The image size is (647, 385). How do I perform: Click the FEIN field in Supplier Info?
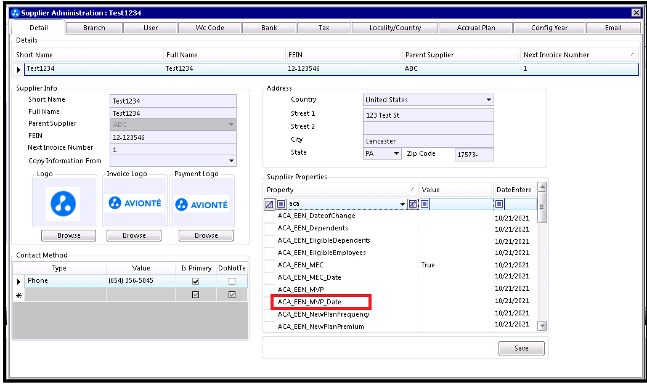pyautogui.click(x=173, y=137)
